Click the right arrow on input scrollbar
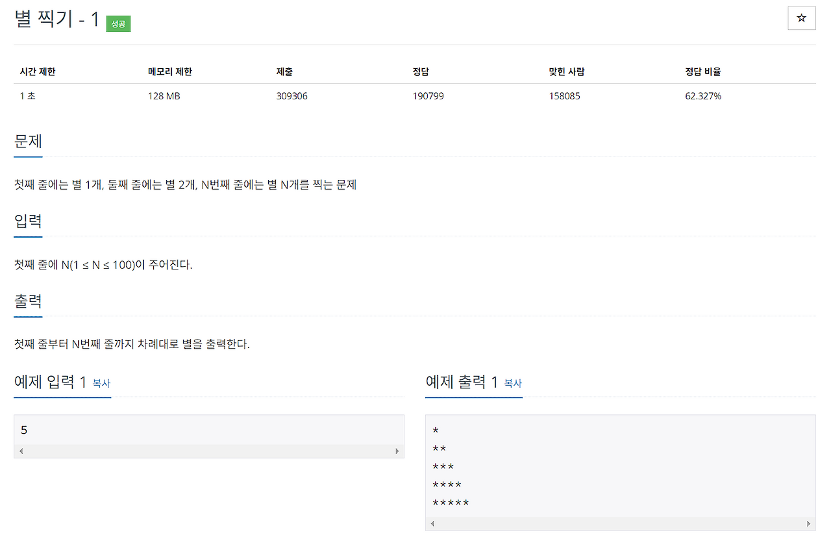This screenshot has height=539, width=831. click(397, 451)
